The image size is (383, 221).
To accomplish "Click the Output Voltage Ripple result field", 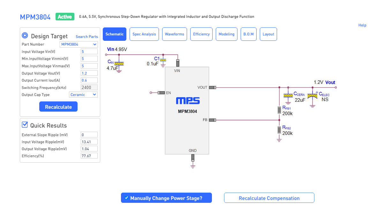I will pos(89,149).
